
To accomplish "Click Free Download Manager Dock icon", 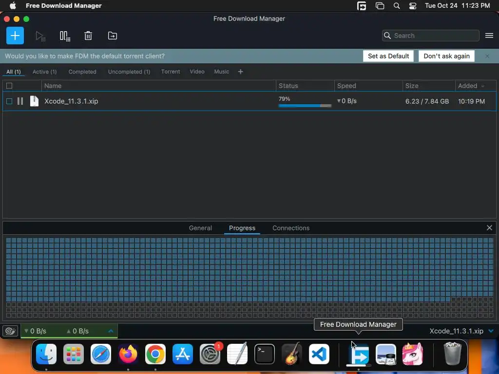I will tap(358, 354).
